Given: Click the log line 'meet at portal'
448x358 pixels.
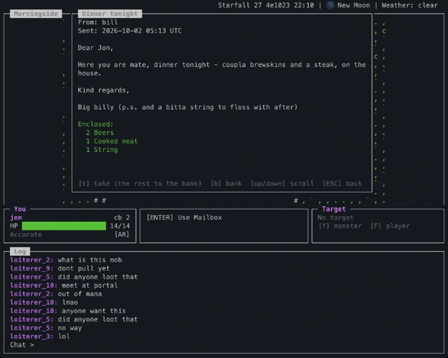Looking at the screenshot, I should click(64, 285).
